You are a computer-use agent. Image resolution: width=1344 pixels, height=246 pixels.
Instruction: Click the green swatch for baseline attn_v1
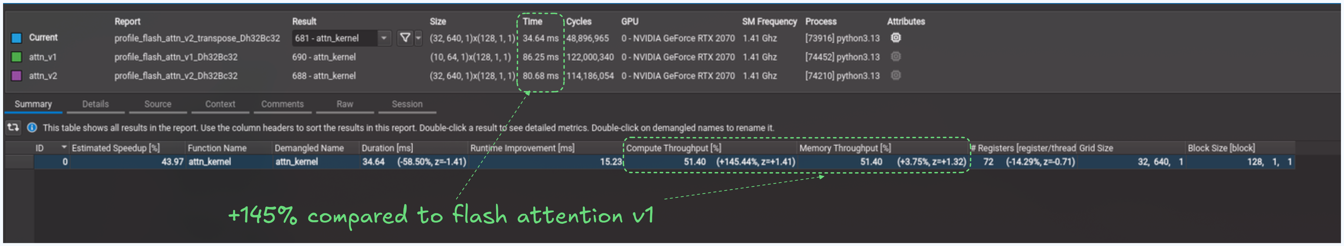click(17, 57)
